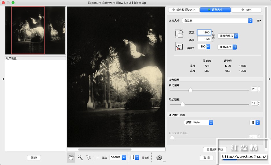Open the 文档大小 preset menu icon
This screenshot has width=271, height=165.
tap(259, 21)
